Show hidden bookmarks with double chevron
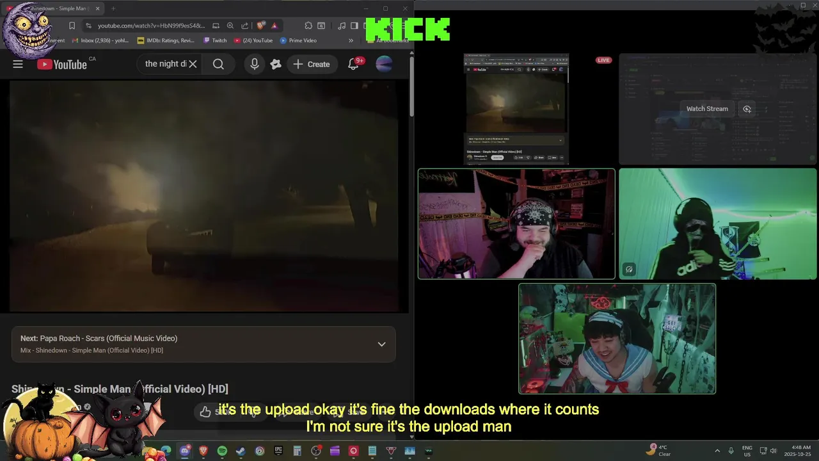Viewport: 819px width, 461px height. [x=351, y=40]
